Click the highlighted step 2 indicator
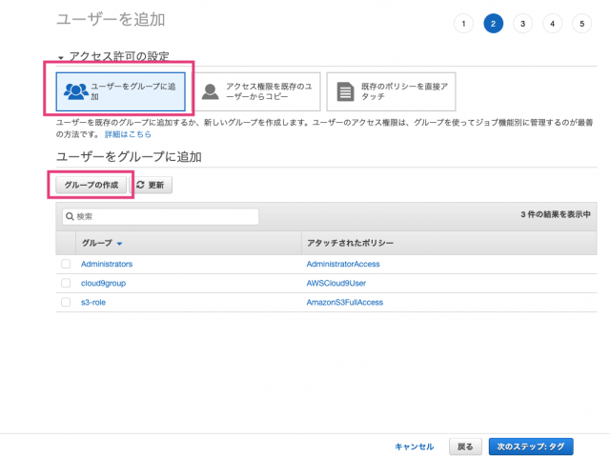This screenshot has width=610, height=457. (493, 24)
